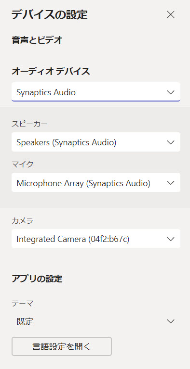Click the デバイスの設定 panel title

click(x=50, y=15)
